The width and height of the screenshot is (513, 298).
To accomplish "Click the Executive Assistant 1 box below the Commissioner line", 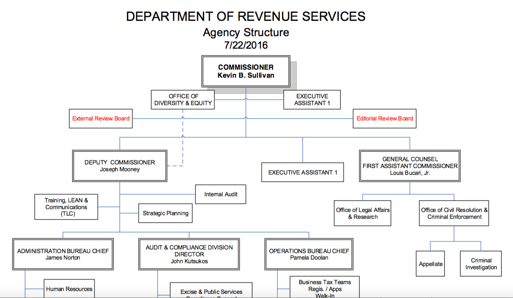I will (x=303, y=173).
